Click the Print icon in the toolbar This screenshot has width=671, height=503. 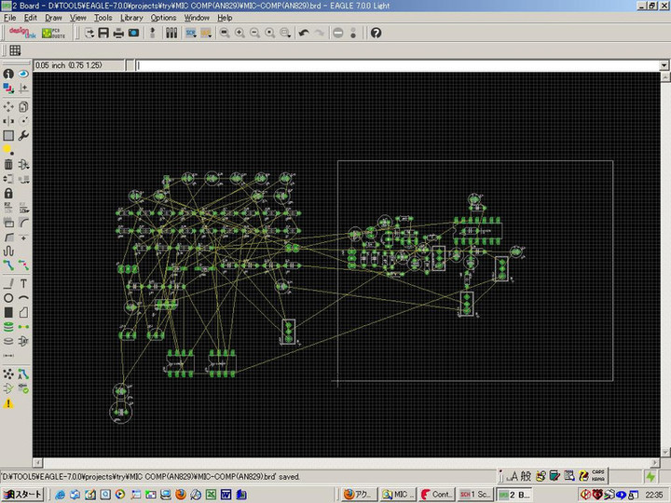[x=119, y=33]
